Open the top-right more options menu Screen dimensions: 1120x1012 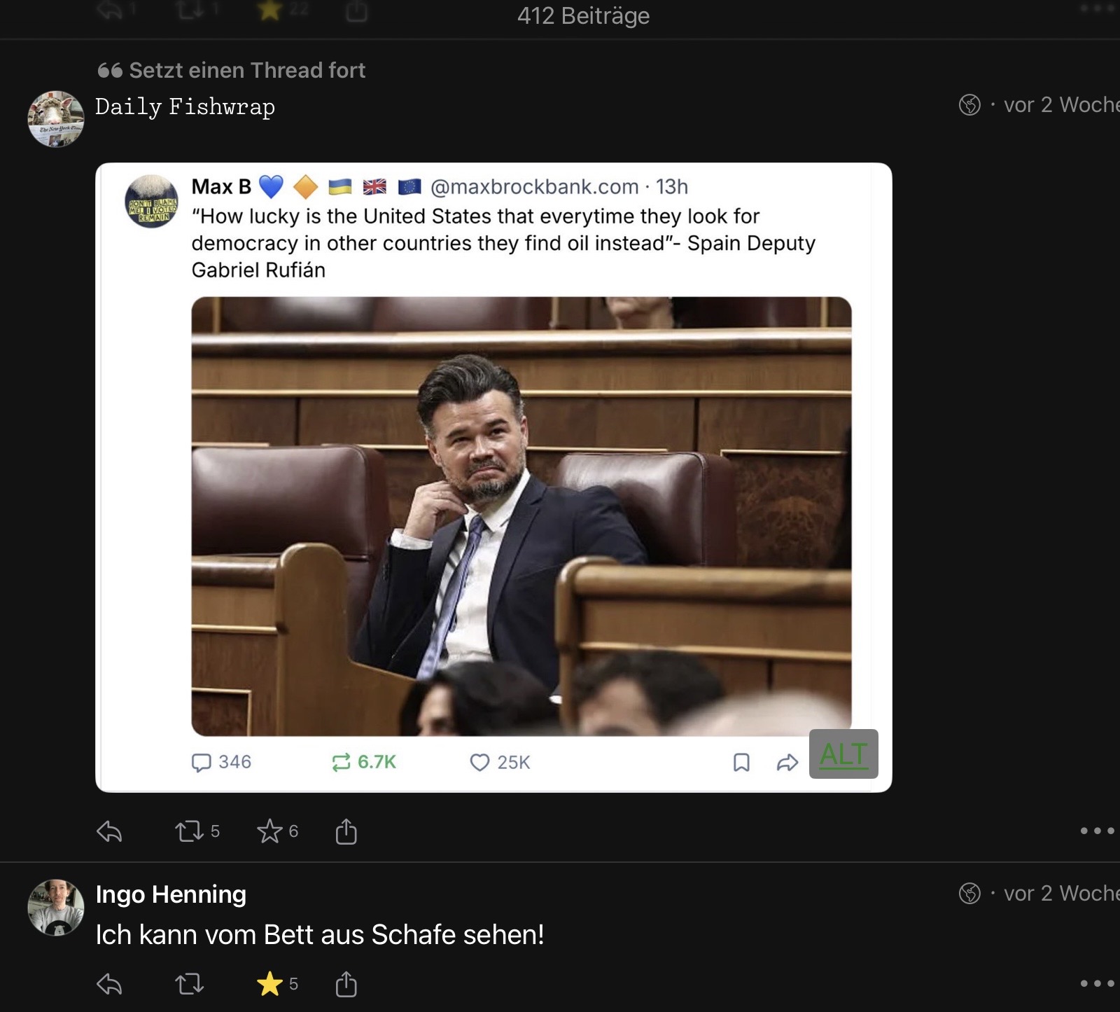coord(1096,10)
